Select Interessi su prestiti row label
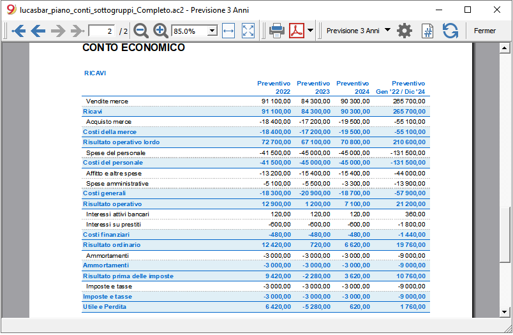 (113, 225)
